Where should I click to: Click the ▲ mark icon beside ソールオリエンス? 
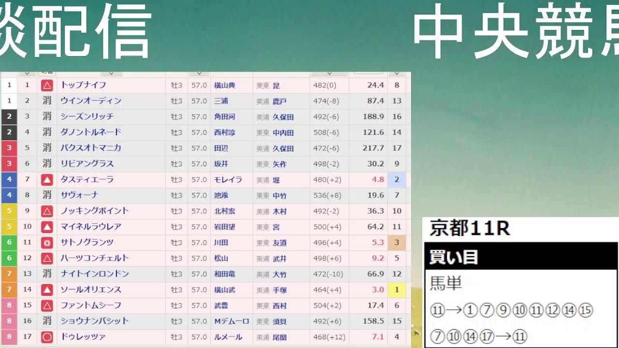click(x=46, y=290)
